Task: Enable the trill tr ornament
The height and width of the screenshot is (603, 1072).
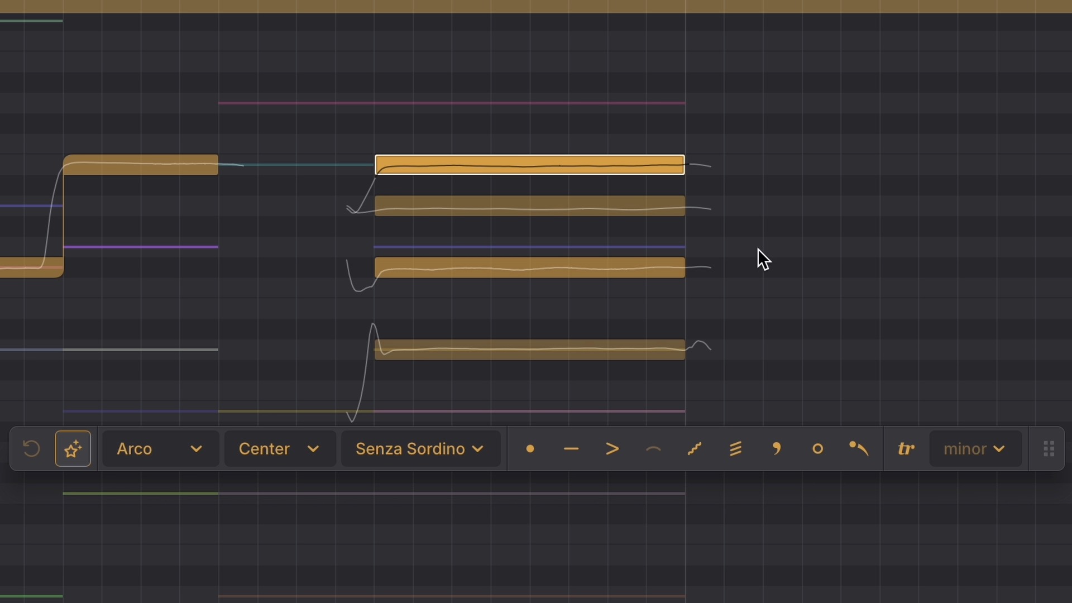Action: click(906, 449)
